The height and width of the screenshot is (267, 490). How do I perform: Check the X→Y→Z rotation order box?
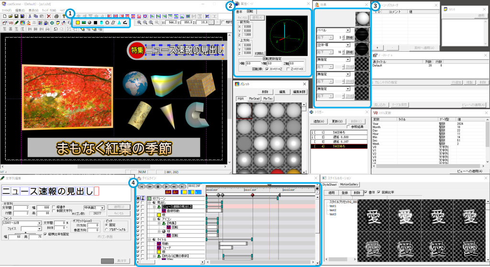coord(267,69)
